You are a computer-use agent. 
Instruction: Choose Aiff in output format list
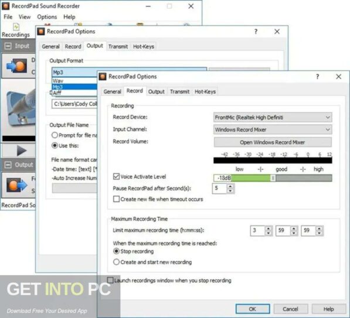tap(74, 93)
